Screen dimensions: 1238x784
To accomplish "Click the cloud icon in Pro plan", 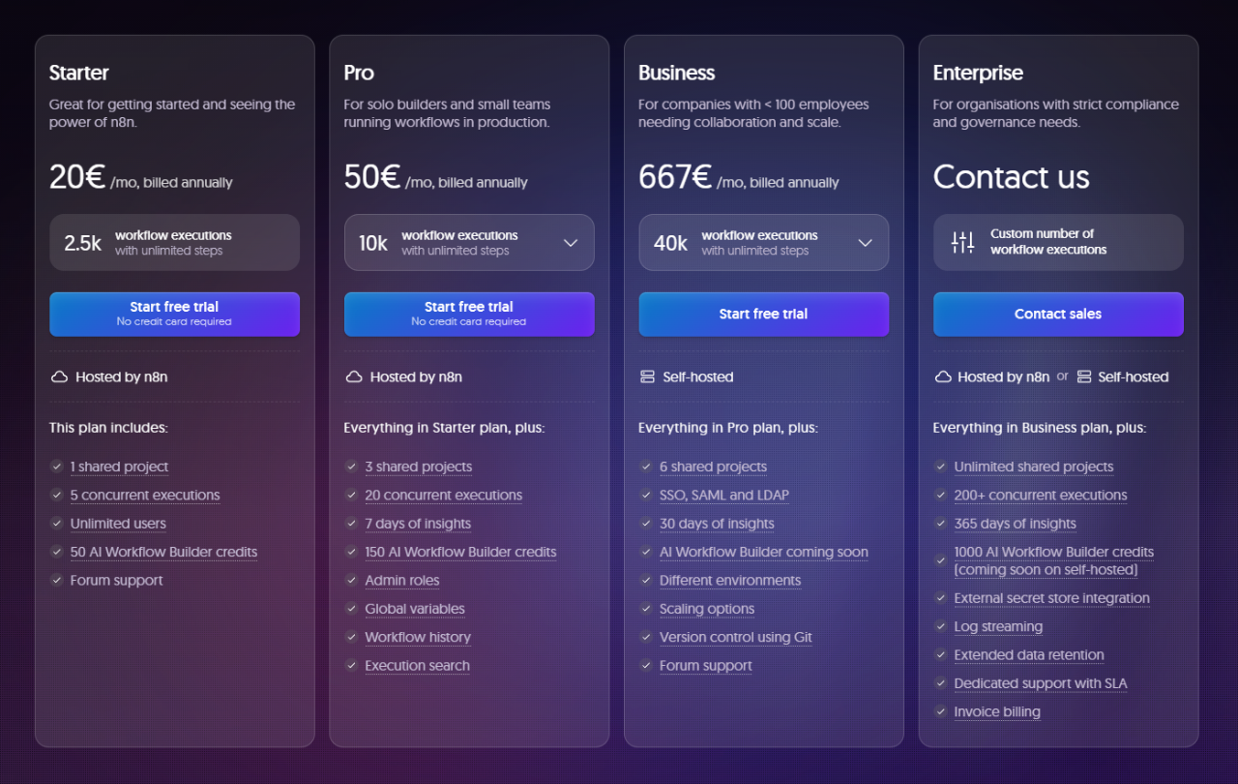I will [x=353, y=377].
